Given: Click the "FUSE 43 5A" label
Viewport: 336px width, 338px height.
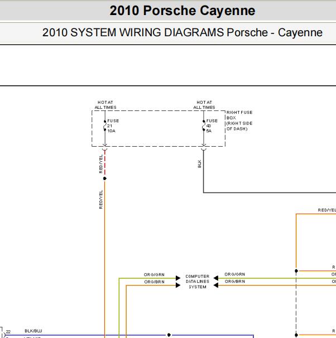Looking at the screenshot, I should [x=212, y=126].
